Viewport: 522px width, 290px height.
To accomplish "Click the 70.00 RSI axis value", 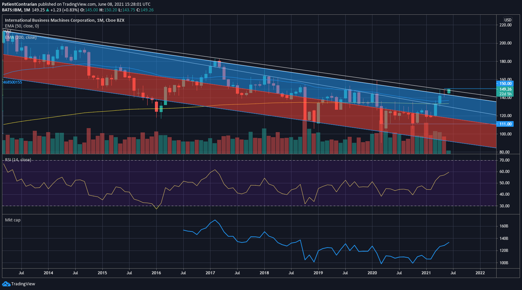I will (505, 161).
